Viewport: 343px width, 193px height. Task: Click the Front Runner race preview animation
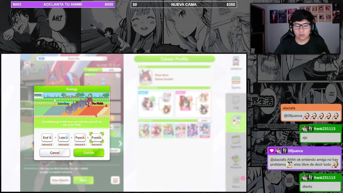(72, 105)
